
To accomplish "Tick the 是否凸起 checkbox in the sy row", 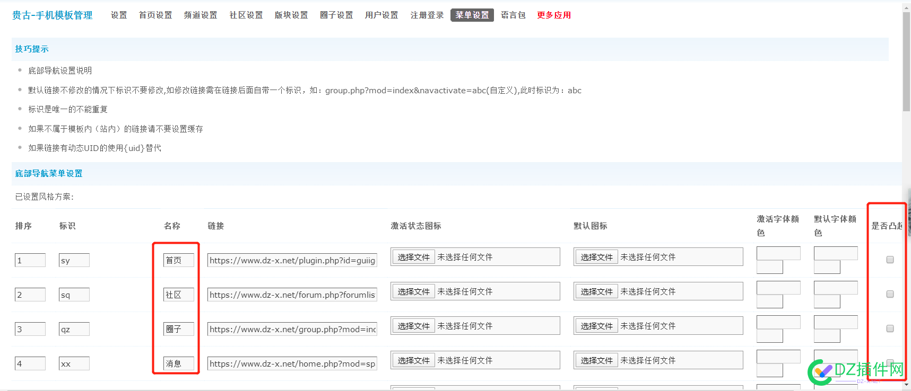I will coord(890,260).
